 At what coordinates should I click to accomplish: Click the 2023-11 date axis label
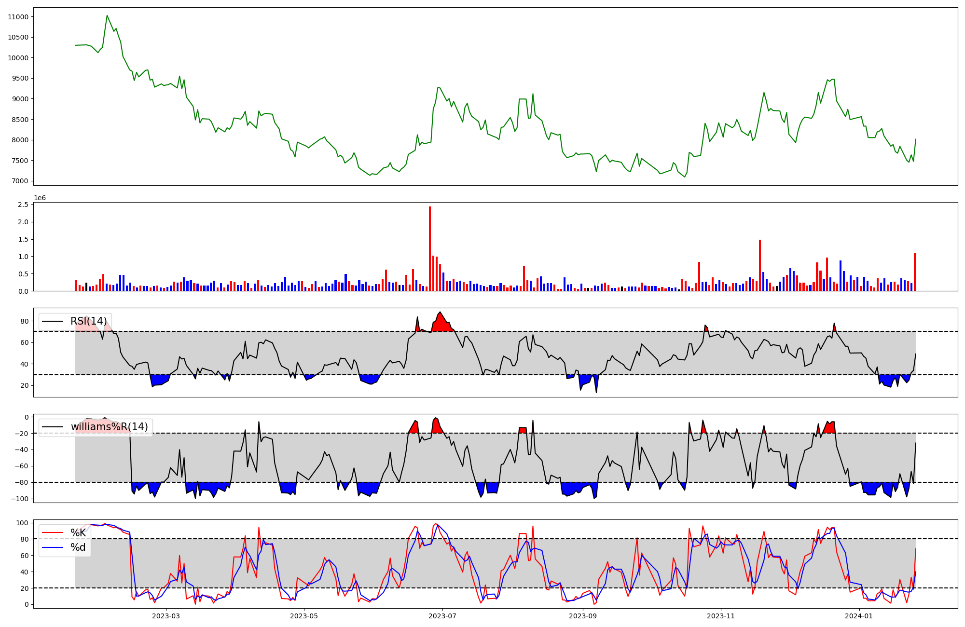pos(721,616)
